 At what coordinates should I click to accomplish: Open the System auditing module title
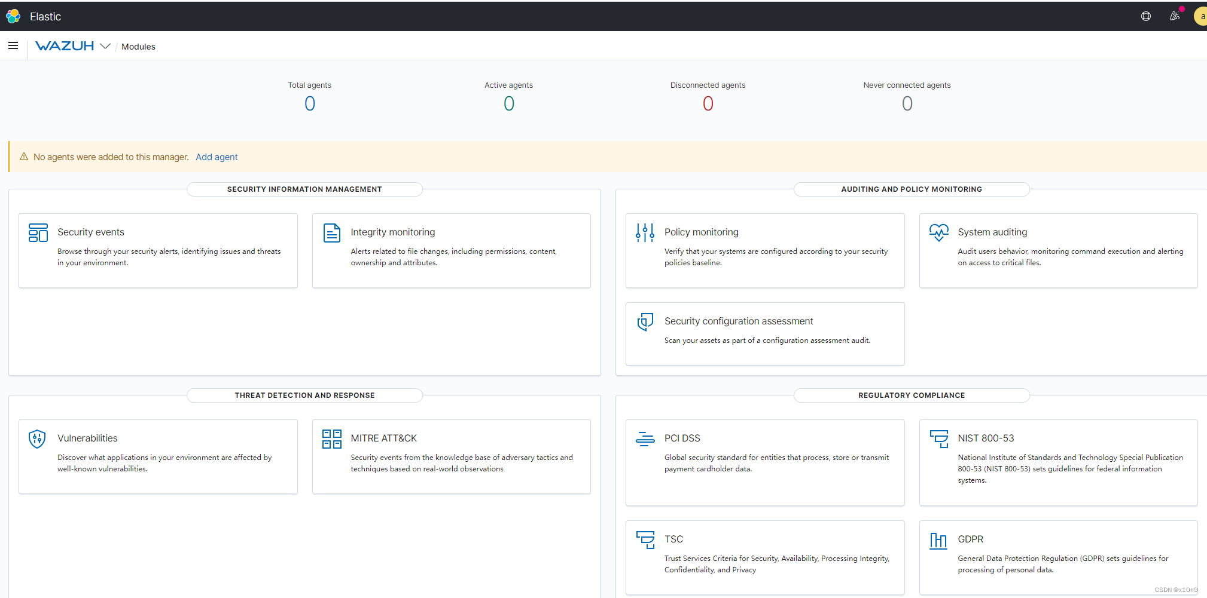(992, 232)
